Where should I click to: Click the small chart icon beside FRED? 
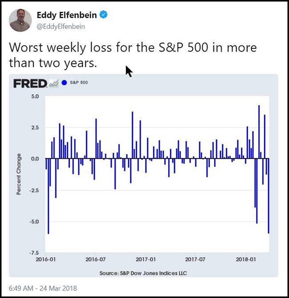tap(54, 83)
